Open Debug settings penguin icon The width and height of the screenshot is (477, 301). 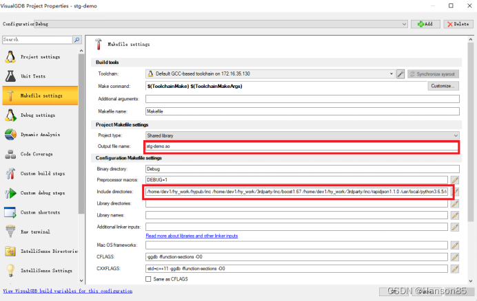click(x=10, y=115)
